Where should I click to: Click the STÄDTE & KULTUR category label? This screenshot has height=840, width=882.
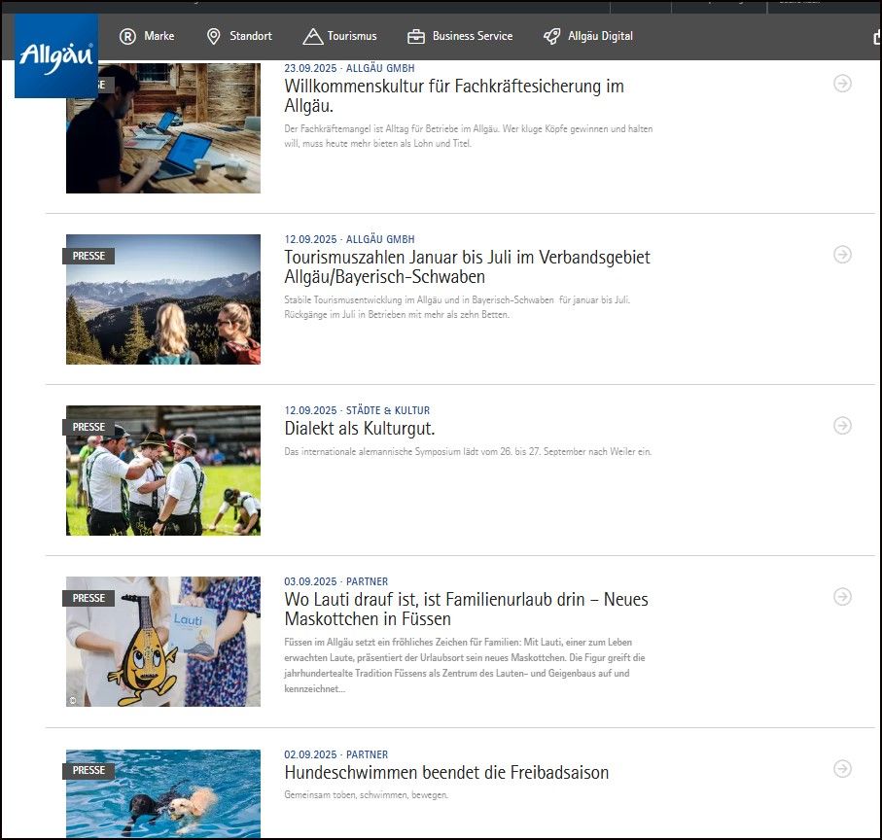[x=388, y=410]
